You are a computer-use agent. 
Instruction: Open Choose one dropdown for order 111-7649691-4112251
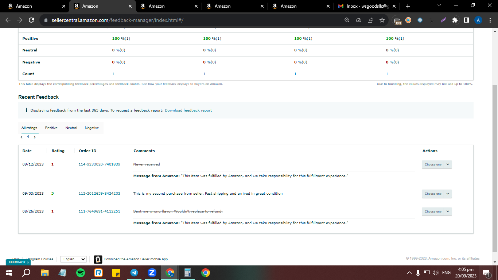click(x=437, y=211)
